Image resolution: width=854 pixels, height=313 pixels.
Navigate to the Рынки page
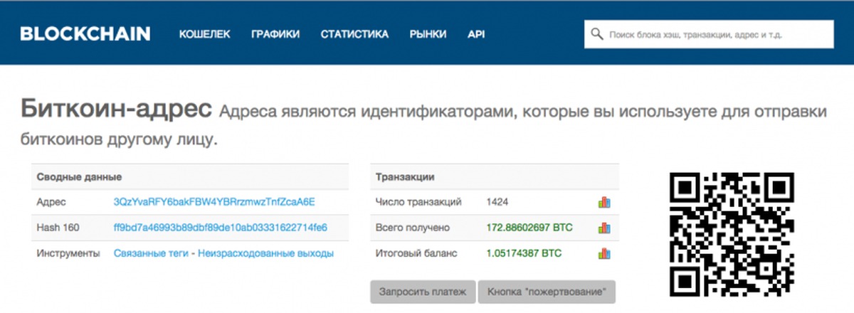click(x=428, y=34)
